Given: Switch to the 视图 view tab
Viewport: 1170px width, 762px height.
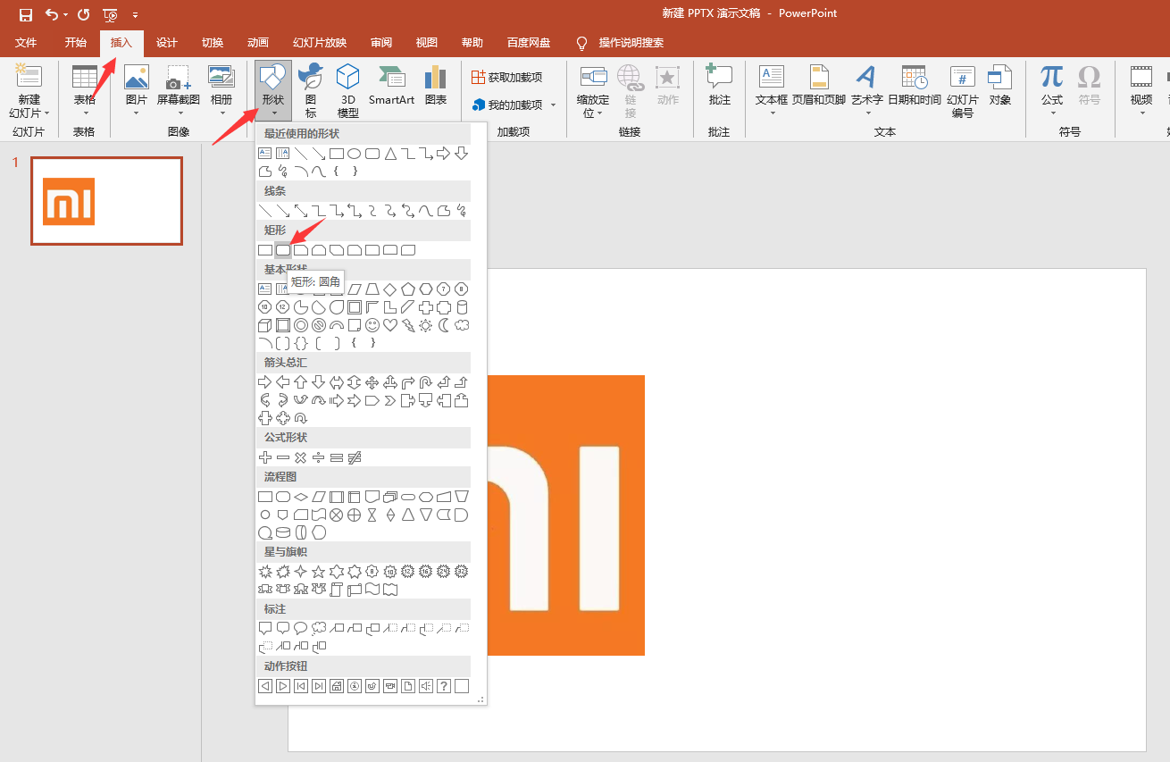Looking at the screenshot, I should pyautogui.click(x=427, y=43).
